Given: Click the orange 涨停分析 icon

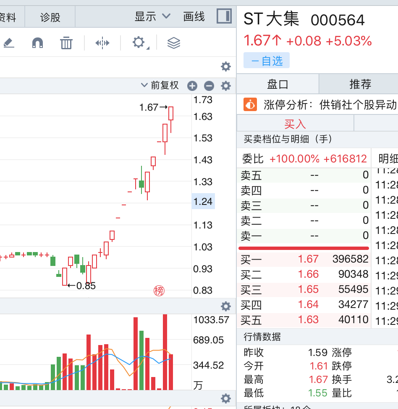Looking at the screenshot, I should [250, 105].
